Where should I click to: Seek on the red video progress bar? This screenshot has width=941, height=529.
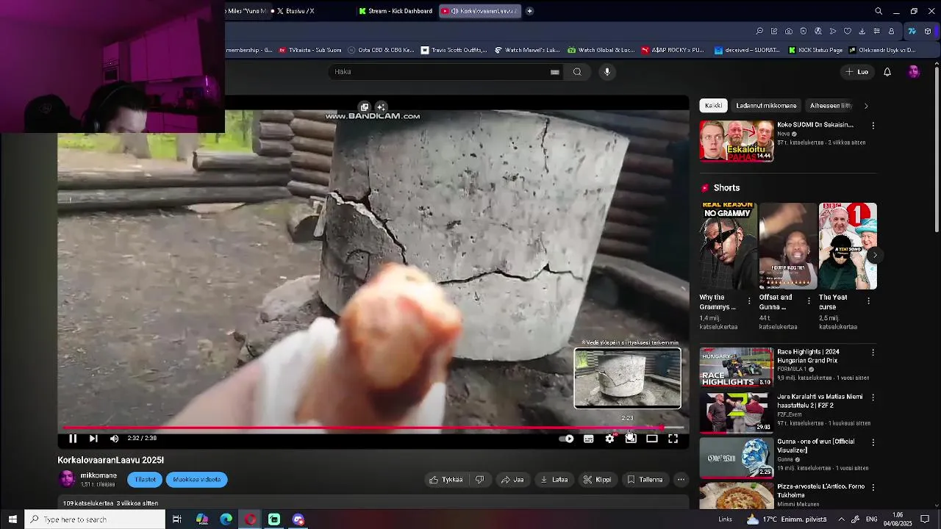373,428
